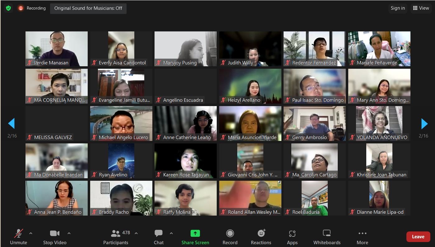This screenshot has width=435, height=247.
Task: Select Roel Baduria video tile
Action: tap(315, 198)
